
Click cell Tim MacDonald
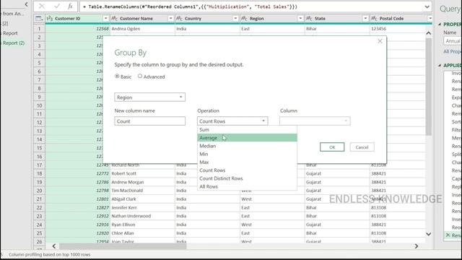pos(127,191)
